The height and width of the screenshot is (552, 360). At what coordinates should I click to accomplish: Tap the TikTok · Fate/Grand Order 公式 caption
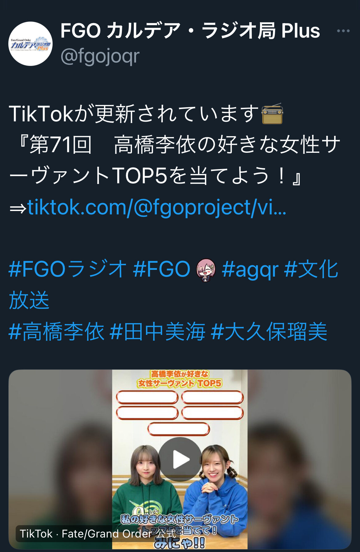pos(98,534)
